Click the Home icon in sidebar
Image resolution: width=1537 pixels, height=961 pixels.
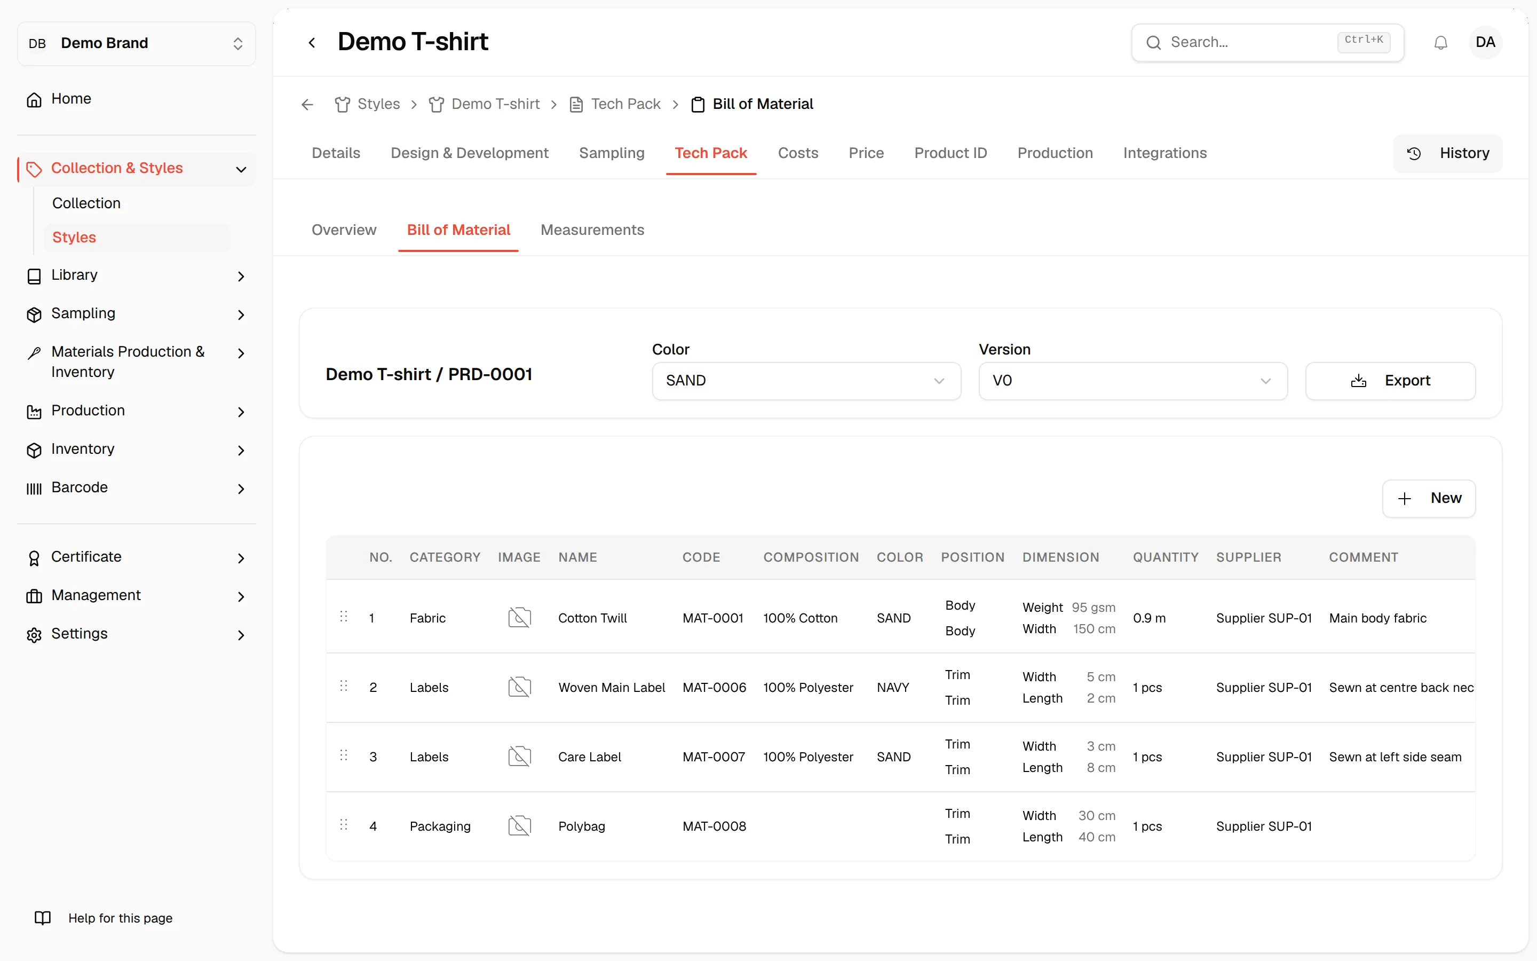tap(34, 99)
